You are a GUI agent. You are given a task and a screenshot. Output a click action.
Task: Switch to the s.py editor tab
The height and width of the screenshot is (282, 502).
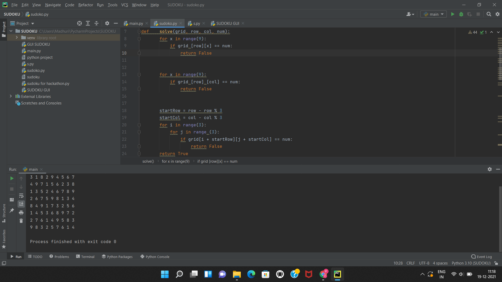pos(196,23)
